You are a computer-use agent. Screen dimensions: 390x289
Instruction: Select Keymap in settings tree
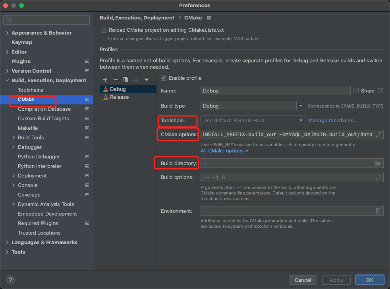pos(22,42)
